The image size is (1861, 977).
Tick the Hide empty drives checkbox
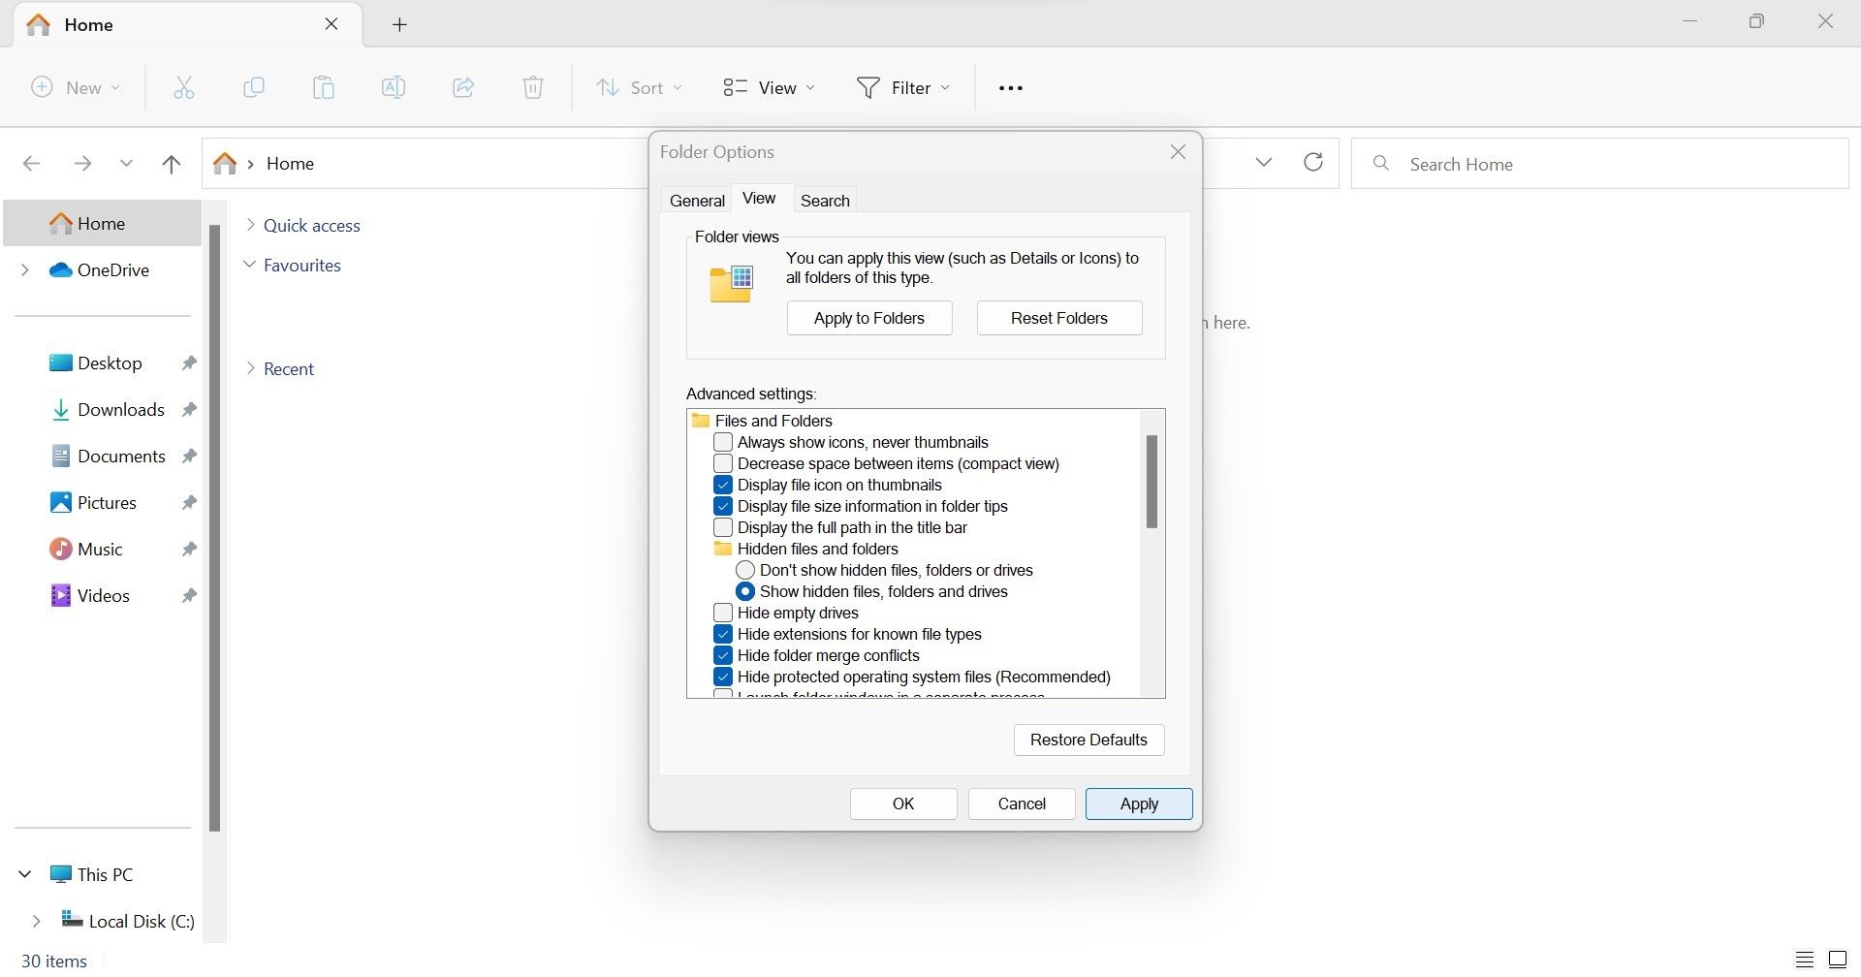tap(723, 613)
